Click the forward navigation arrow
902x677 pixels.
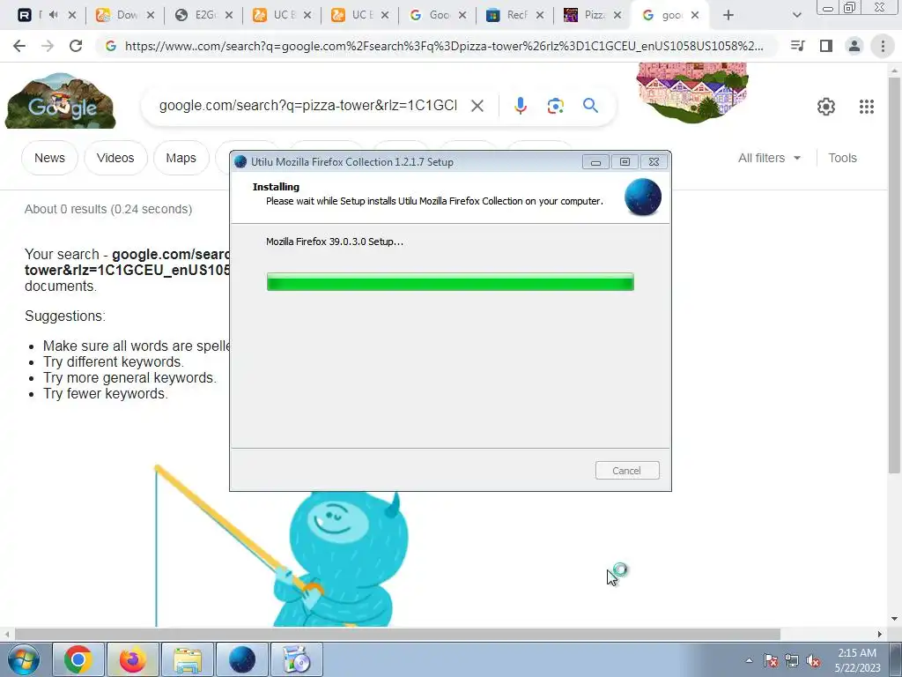[x=48, y=46]
